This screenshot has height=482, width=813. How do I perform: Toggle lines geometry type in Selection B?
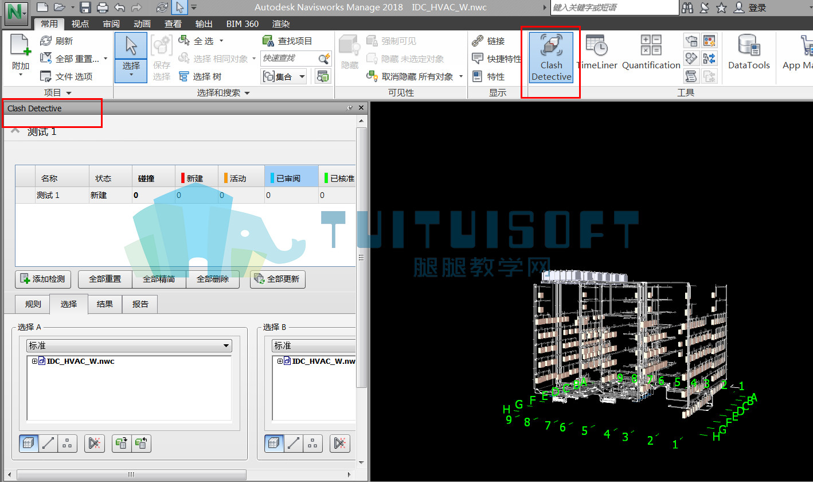(294, 443)
